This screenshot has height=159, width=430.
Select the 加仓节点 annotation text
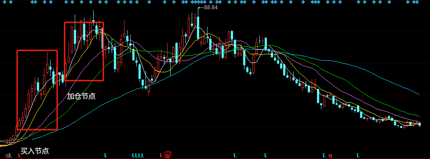(81, 96)
